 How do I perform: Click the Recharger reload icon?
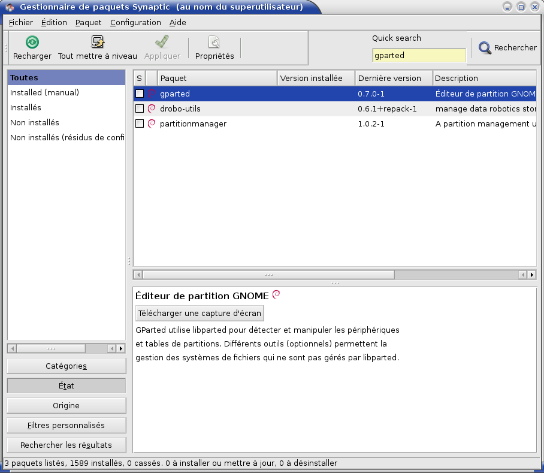(x=32, y=43)
